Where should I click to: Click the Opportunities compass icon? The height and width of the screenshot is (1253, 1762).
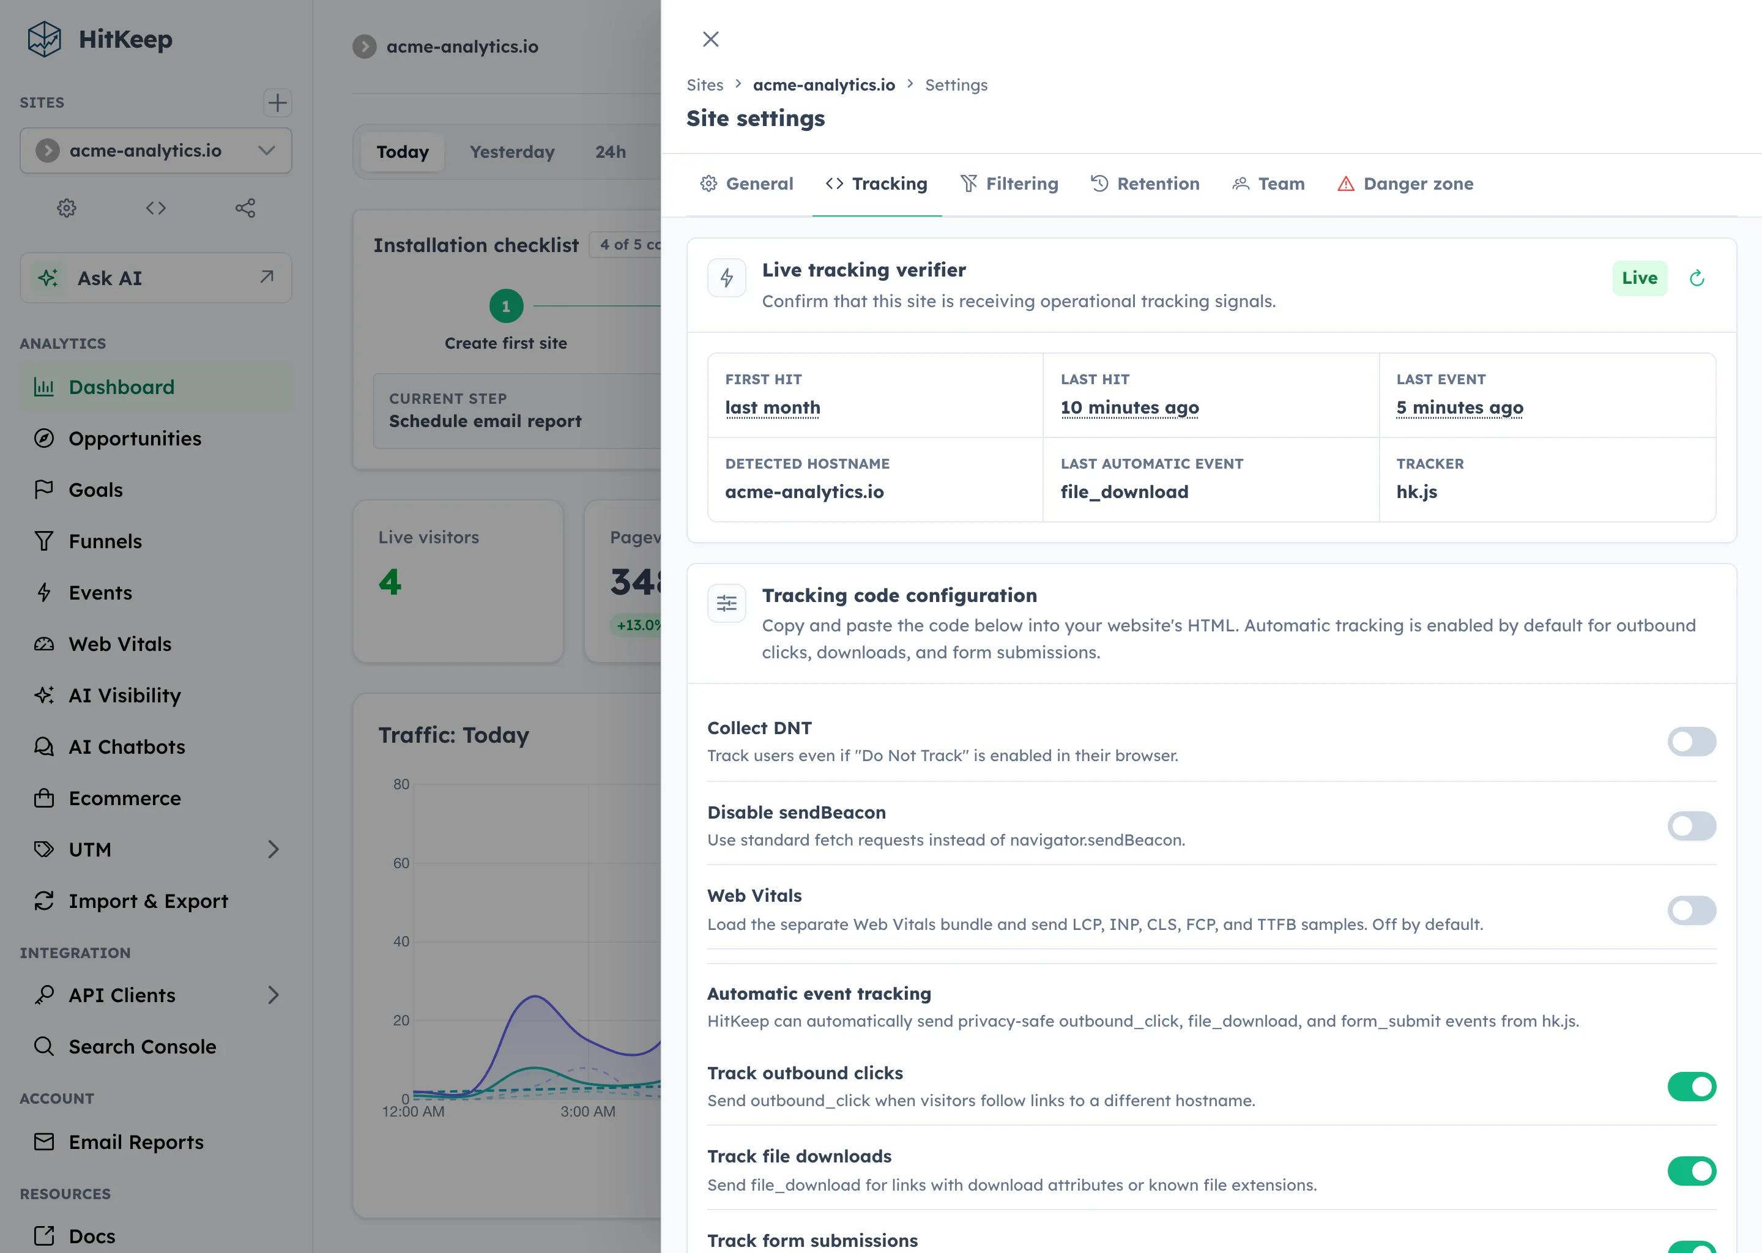pyautogui.click(x=44, y=438)
